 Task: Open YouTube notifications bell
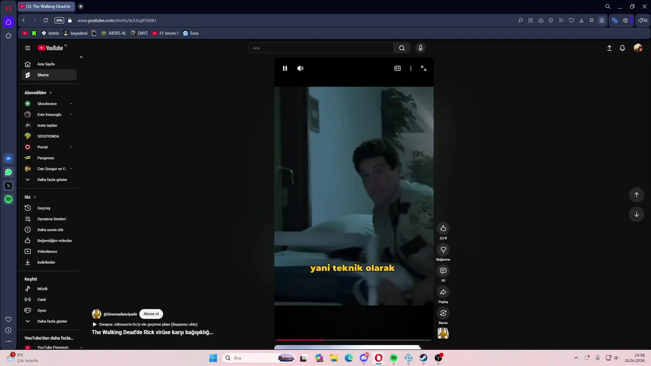pyautogui.click(x=622, y=48)
